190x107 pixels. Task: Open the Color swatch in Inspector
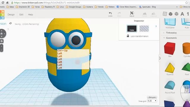(132, 29)
